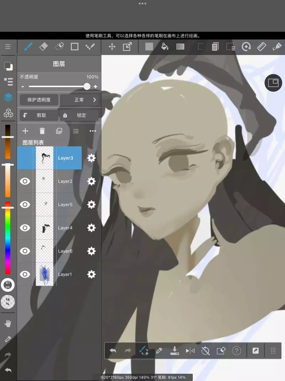285x381 pixels.
Task: Tap flip canvas horizontally icon
Action: click(190, 351)
